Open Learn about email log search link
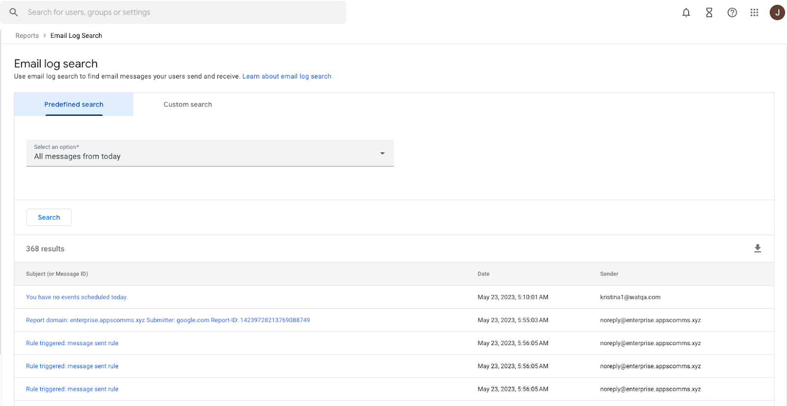Viewport: 787px width, 406px height. click(287, 77)
